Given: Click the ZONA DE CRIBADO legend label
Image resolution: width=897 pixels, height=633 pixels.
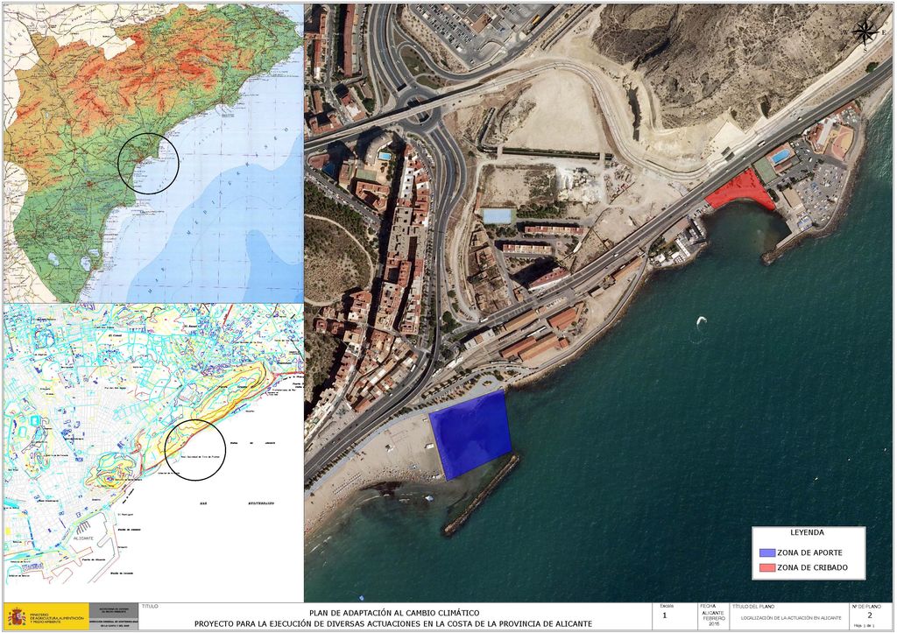Looking at the screenshot, I should pyautogui.click(x=812, y=567).
